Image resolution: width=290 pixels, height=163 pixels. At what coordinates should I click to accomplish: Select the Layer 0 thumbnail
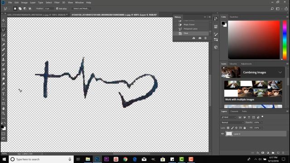click(229, 134)
